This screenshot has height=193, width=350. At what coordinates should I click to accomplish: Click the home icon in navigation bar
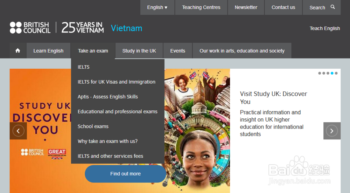coord(18,51)
